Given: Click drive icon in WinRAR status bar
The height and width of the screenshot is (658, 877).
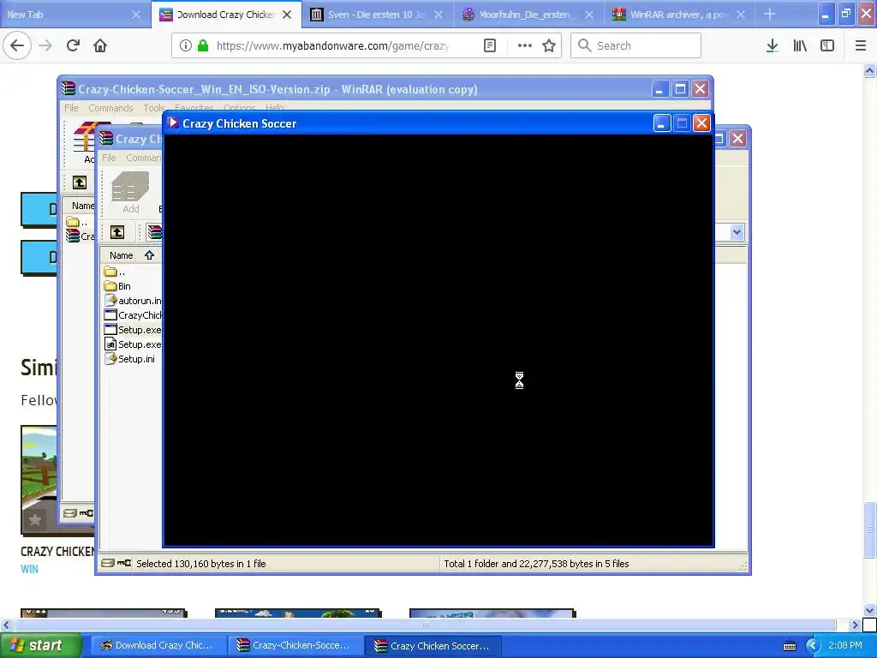Looking at the screenshot, I should tap(109, 564).
